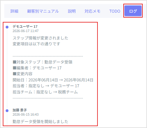Image resolution: width=147 pixels, height=128 pixels.
Task: Click the timestamp 2026-06-17 11:47
Action: (26, 31)
